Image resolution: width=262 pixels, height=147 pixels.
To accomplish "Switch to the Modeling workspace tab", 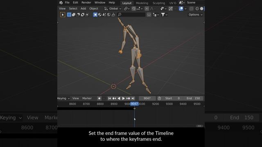I will (142, 3).
